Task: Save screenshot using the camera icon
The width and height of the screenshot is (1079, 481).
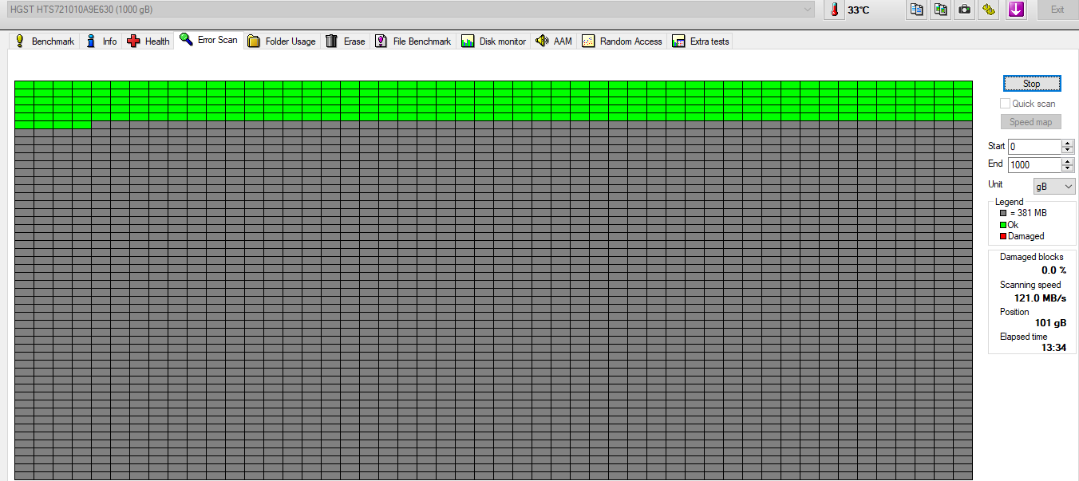Action: (x=965, y=10)
